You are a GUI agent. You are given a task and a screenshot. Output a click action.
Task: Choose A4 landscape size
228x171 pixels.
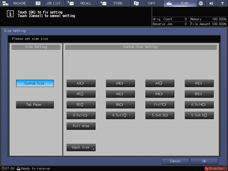[x=120, y=83]
